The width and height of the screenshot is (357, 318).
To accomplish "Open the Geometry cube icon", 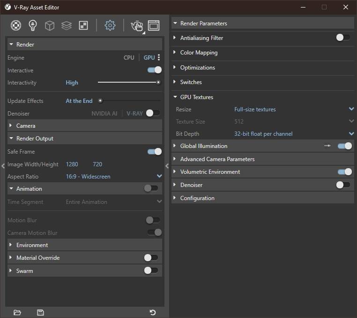I will [50, 25].
